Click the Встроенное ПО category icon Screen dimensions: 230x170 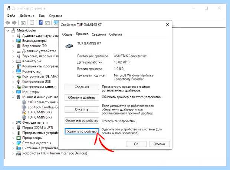tap(19, 46)
